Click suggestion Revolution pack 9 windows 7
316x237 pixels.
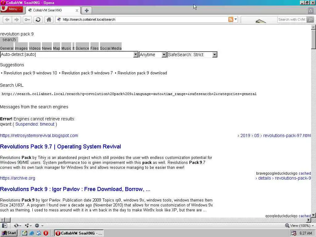point(87,73)
